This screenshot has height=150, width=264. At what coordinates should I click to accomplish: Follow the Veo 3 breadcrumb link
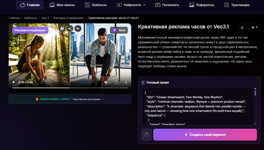(x=45, y=18)
